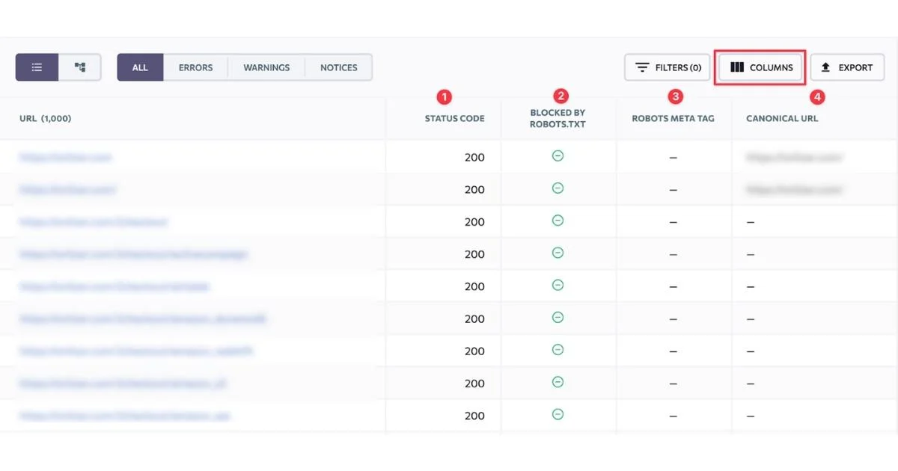Toggle the ERRORS results filter
Viewport: 898px width, 471px height.
(195, 67)
